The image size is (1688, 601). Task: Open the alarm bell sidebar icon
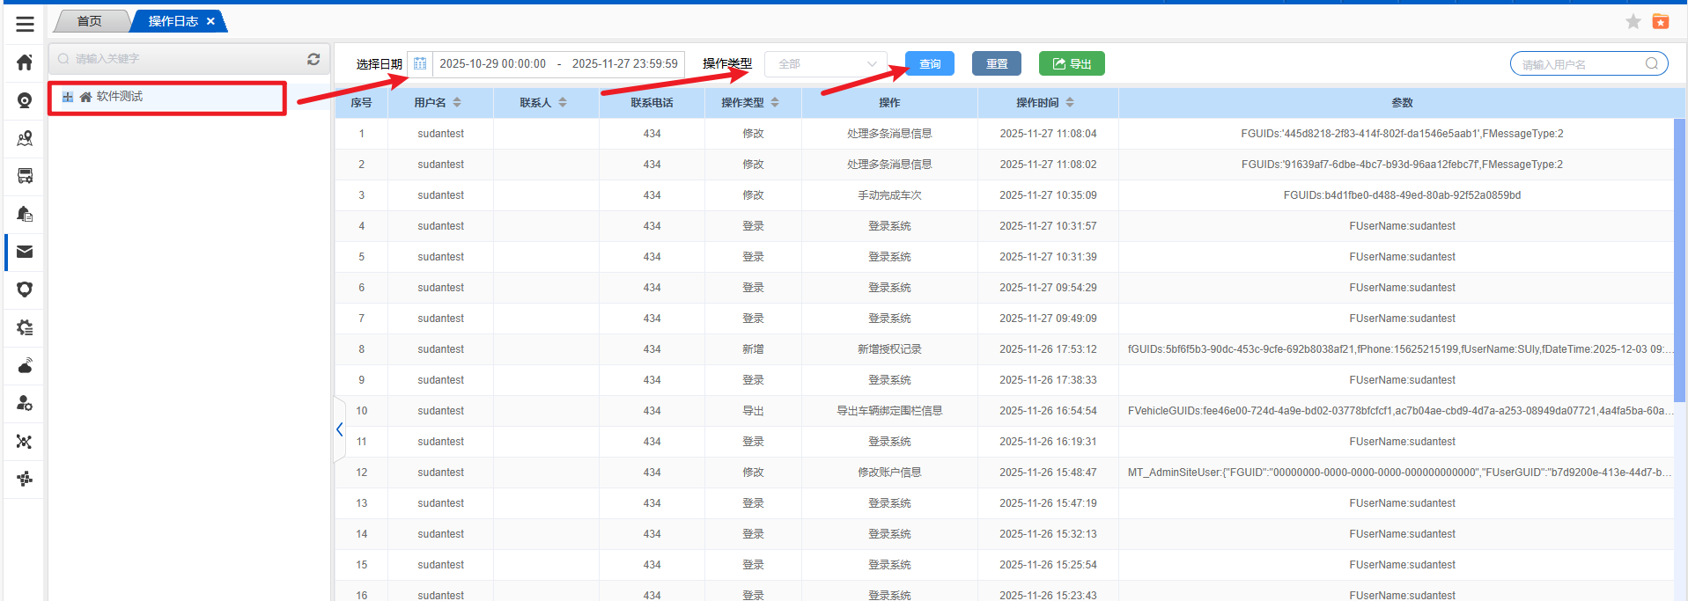coord(25,214)
